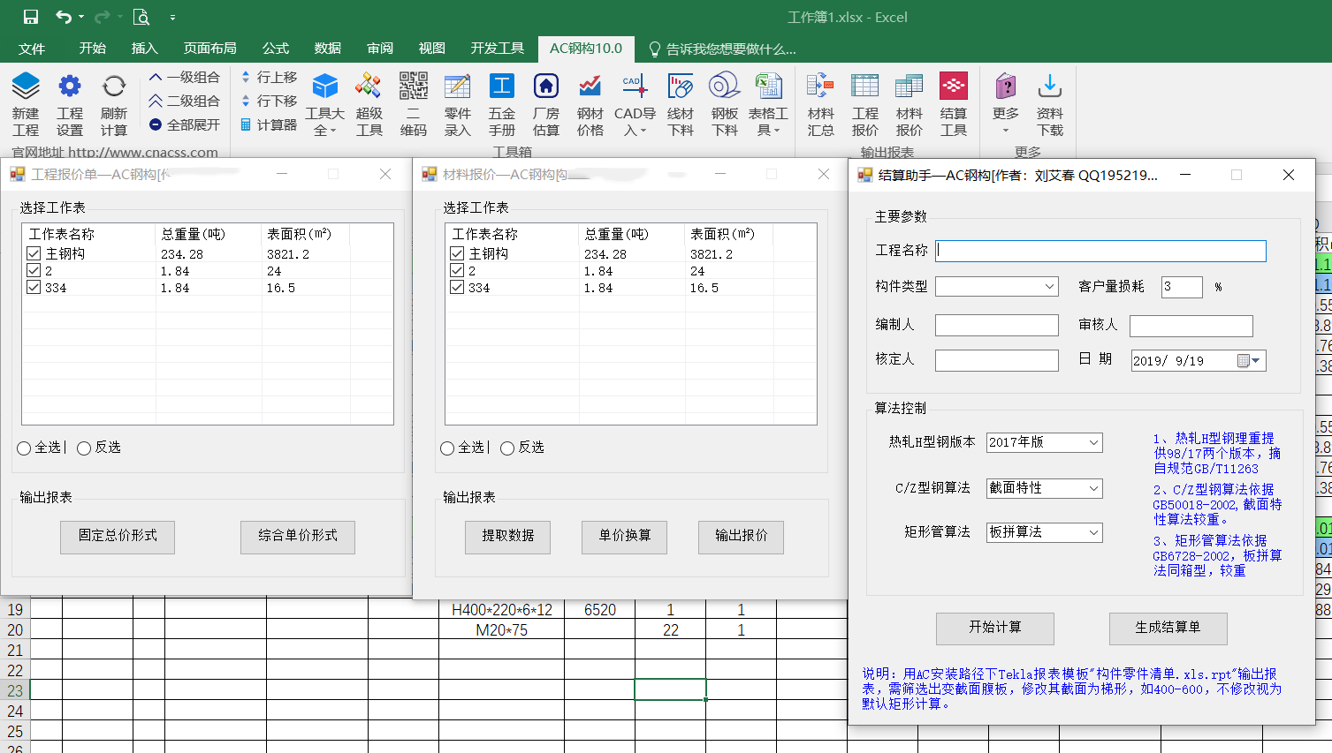This screenshot has width=1332, height=753.
Task: Click the 编制人 input field
Action: (997, 325)
